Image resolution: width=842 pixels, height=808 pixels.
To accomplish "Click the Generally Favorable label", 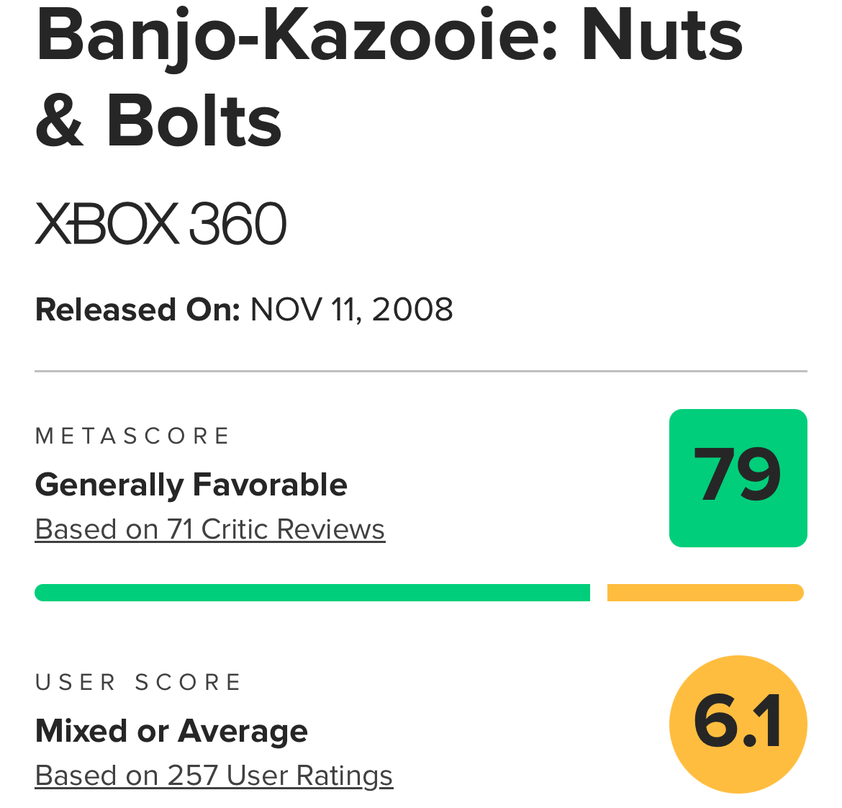I will 191,485.
